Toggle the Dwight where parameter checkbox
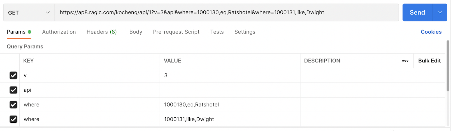Viewport: 451px width, 131px height. click(13, 119)
